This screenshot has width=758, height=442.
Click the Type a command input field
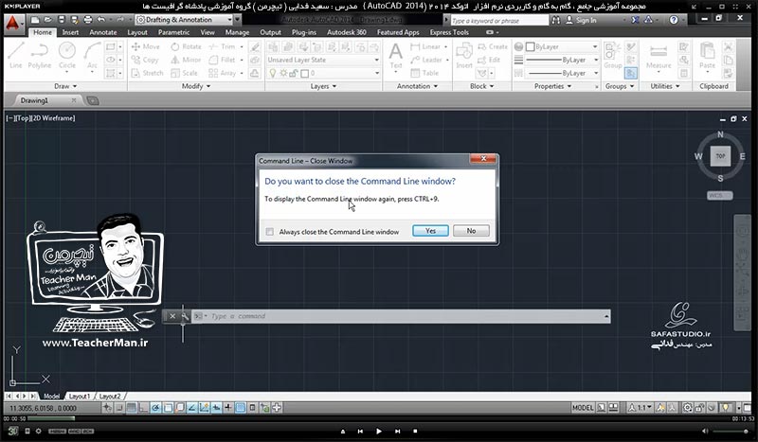click(400, 316)
